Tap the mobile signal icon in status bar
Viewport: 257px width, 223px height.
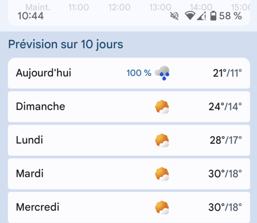pyautogui.click(x=201, y=16)
